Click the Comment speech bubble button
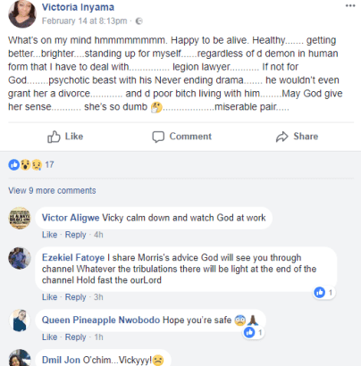The height and width of the screenshot is (366, 361). point(181,137)
